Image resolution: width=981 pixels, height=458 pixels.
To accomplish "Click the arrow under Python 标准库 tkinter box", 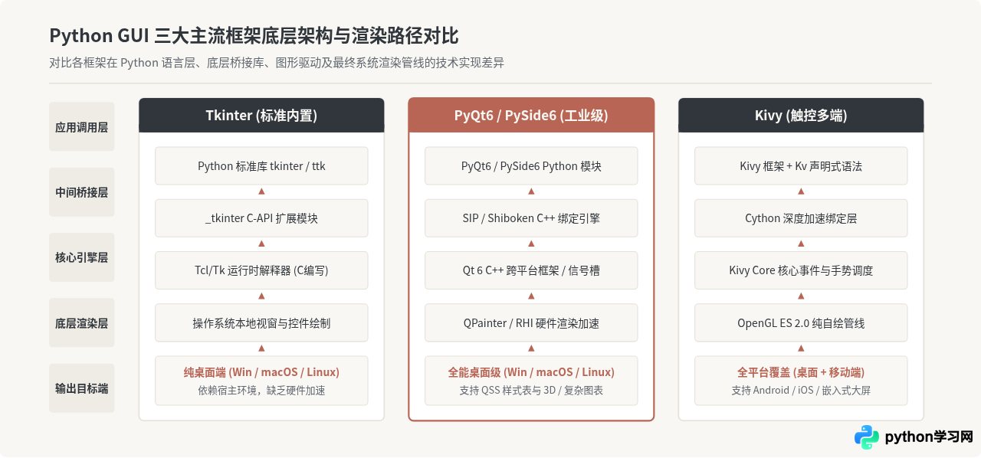I will [x=261, y=191].
